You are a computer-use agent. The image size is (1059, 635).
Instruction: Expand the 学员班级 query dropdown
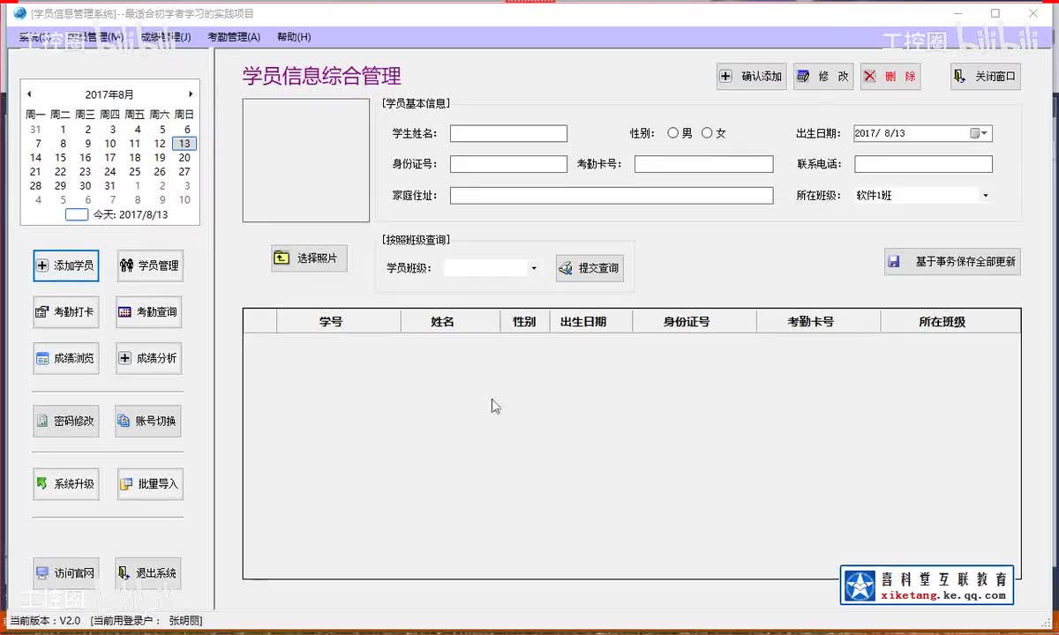(x=533, y=268)
